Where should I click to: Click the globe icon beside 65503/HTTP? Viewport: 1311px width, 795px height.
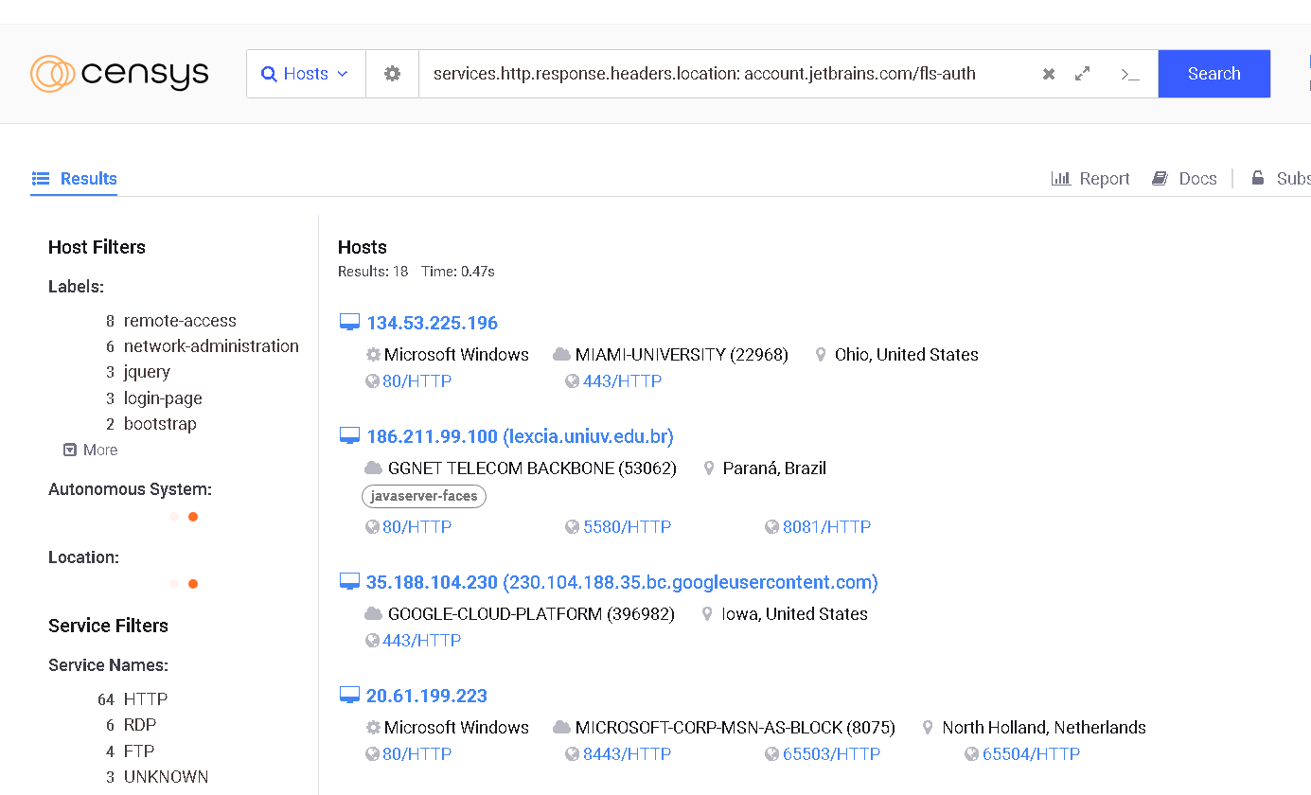pyautogui.click(x=771, y=754)
